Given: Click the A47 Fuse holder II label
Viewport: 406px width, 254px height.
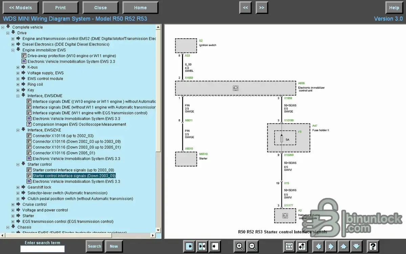Looking at the screenshot, I should click(320, 128).
